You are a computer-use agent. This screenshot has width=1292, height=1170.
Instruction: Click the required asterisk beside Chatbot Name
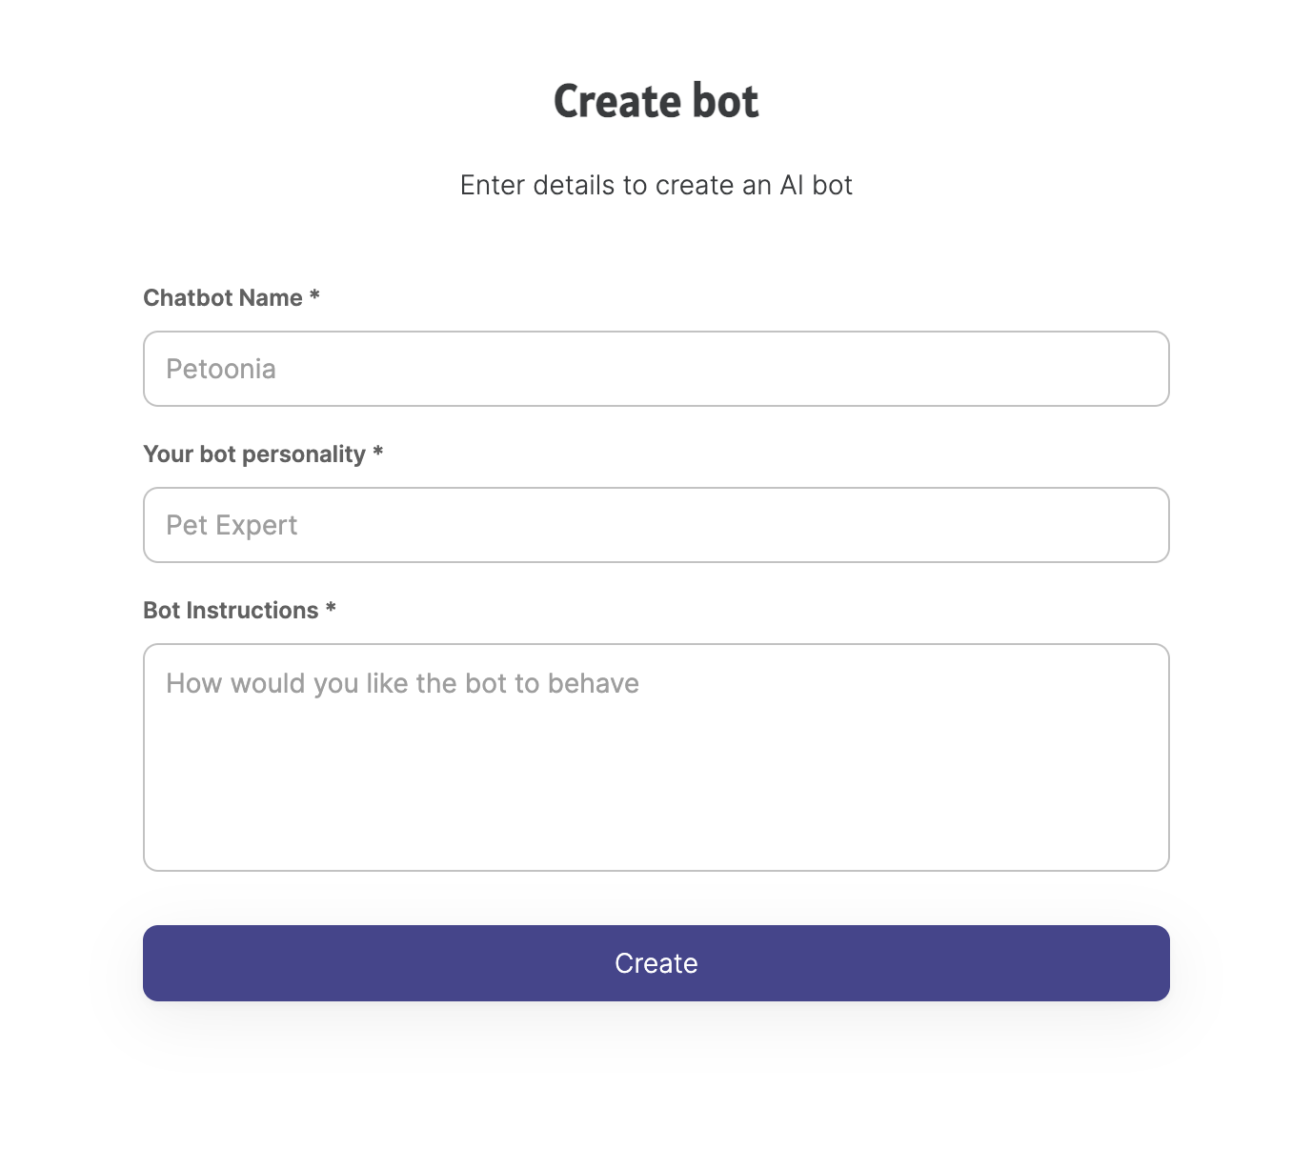pyautogui.click(x=314, y=296)
